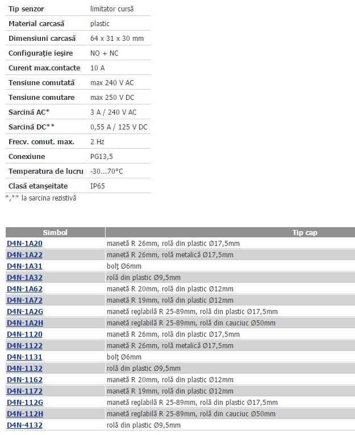Visit the D4N-112H link
The width and height of the screenshot is (355, 435).
coord(25,414)
